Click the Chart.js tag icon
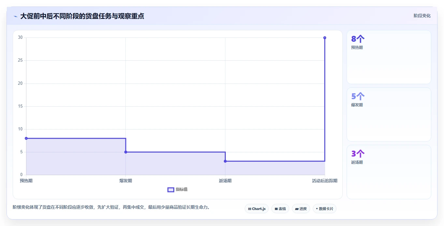This screenshot has width=444, height=226. click(250, 209)
